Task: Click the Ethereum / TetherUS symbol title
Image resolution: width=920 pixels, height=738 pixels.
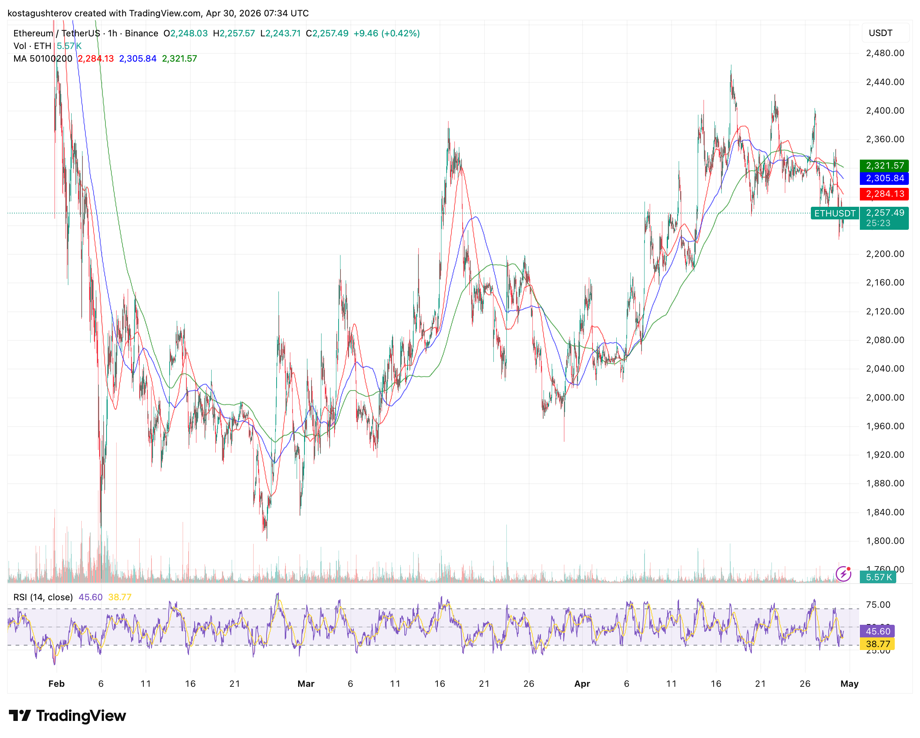Action: (x=56, y=33)
